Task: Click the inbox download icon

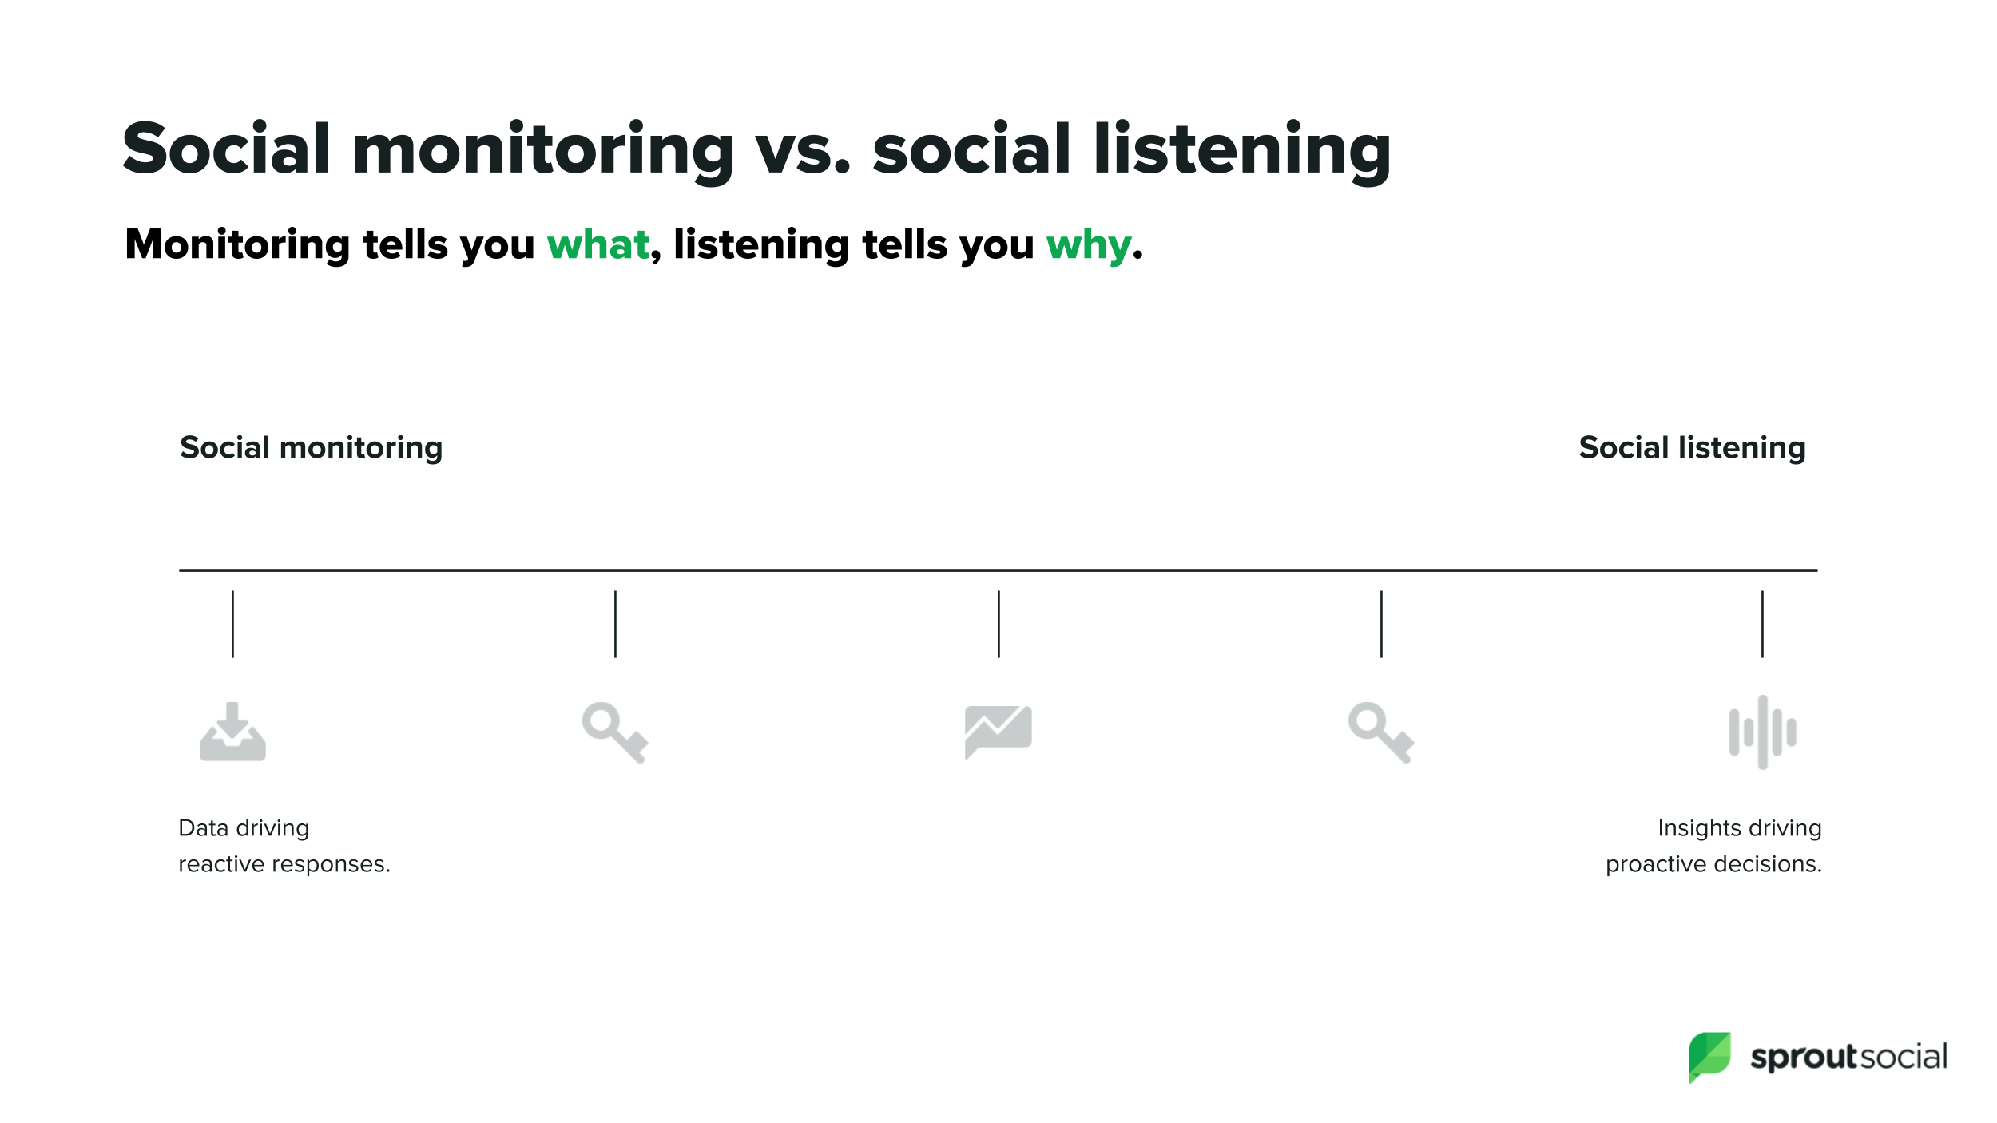Action: [x=232, y=732]
